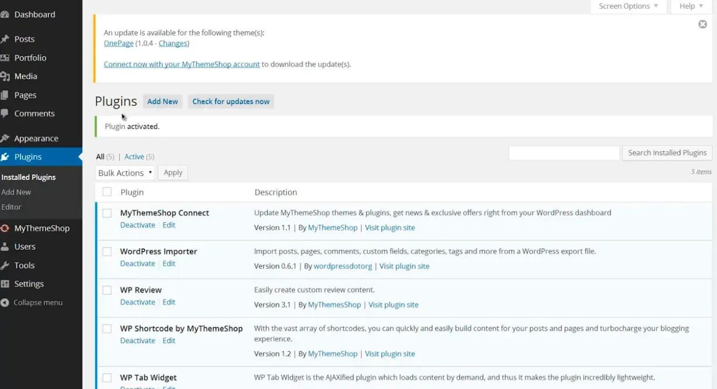Open Media via its sidebar icon
Image resolution: width=717 pixels, height=389 pixels.
(5, 76)
